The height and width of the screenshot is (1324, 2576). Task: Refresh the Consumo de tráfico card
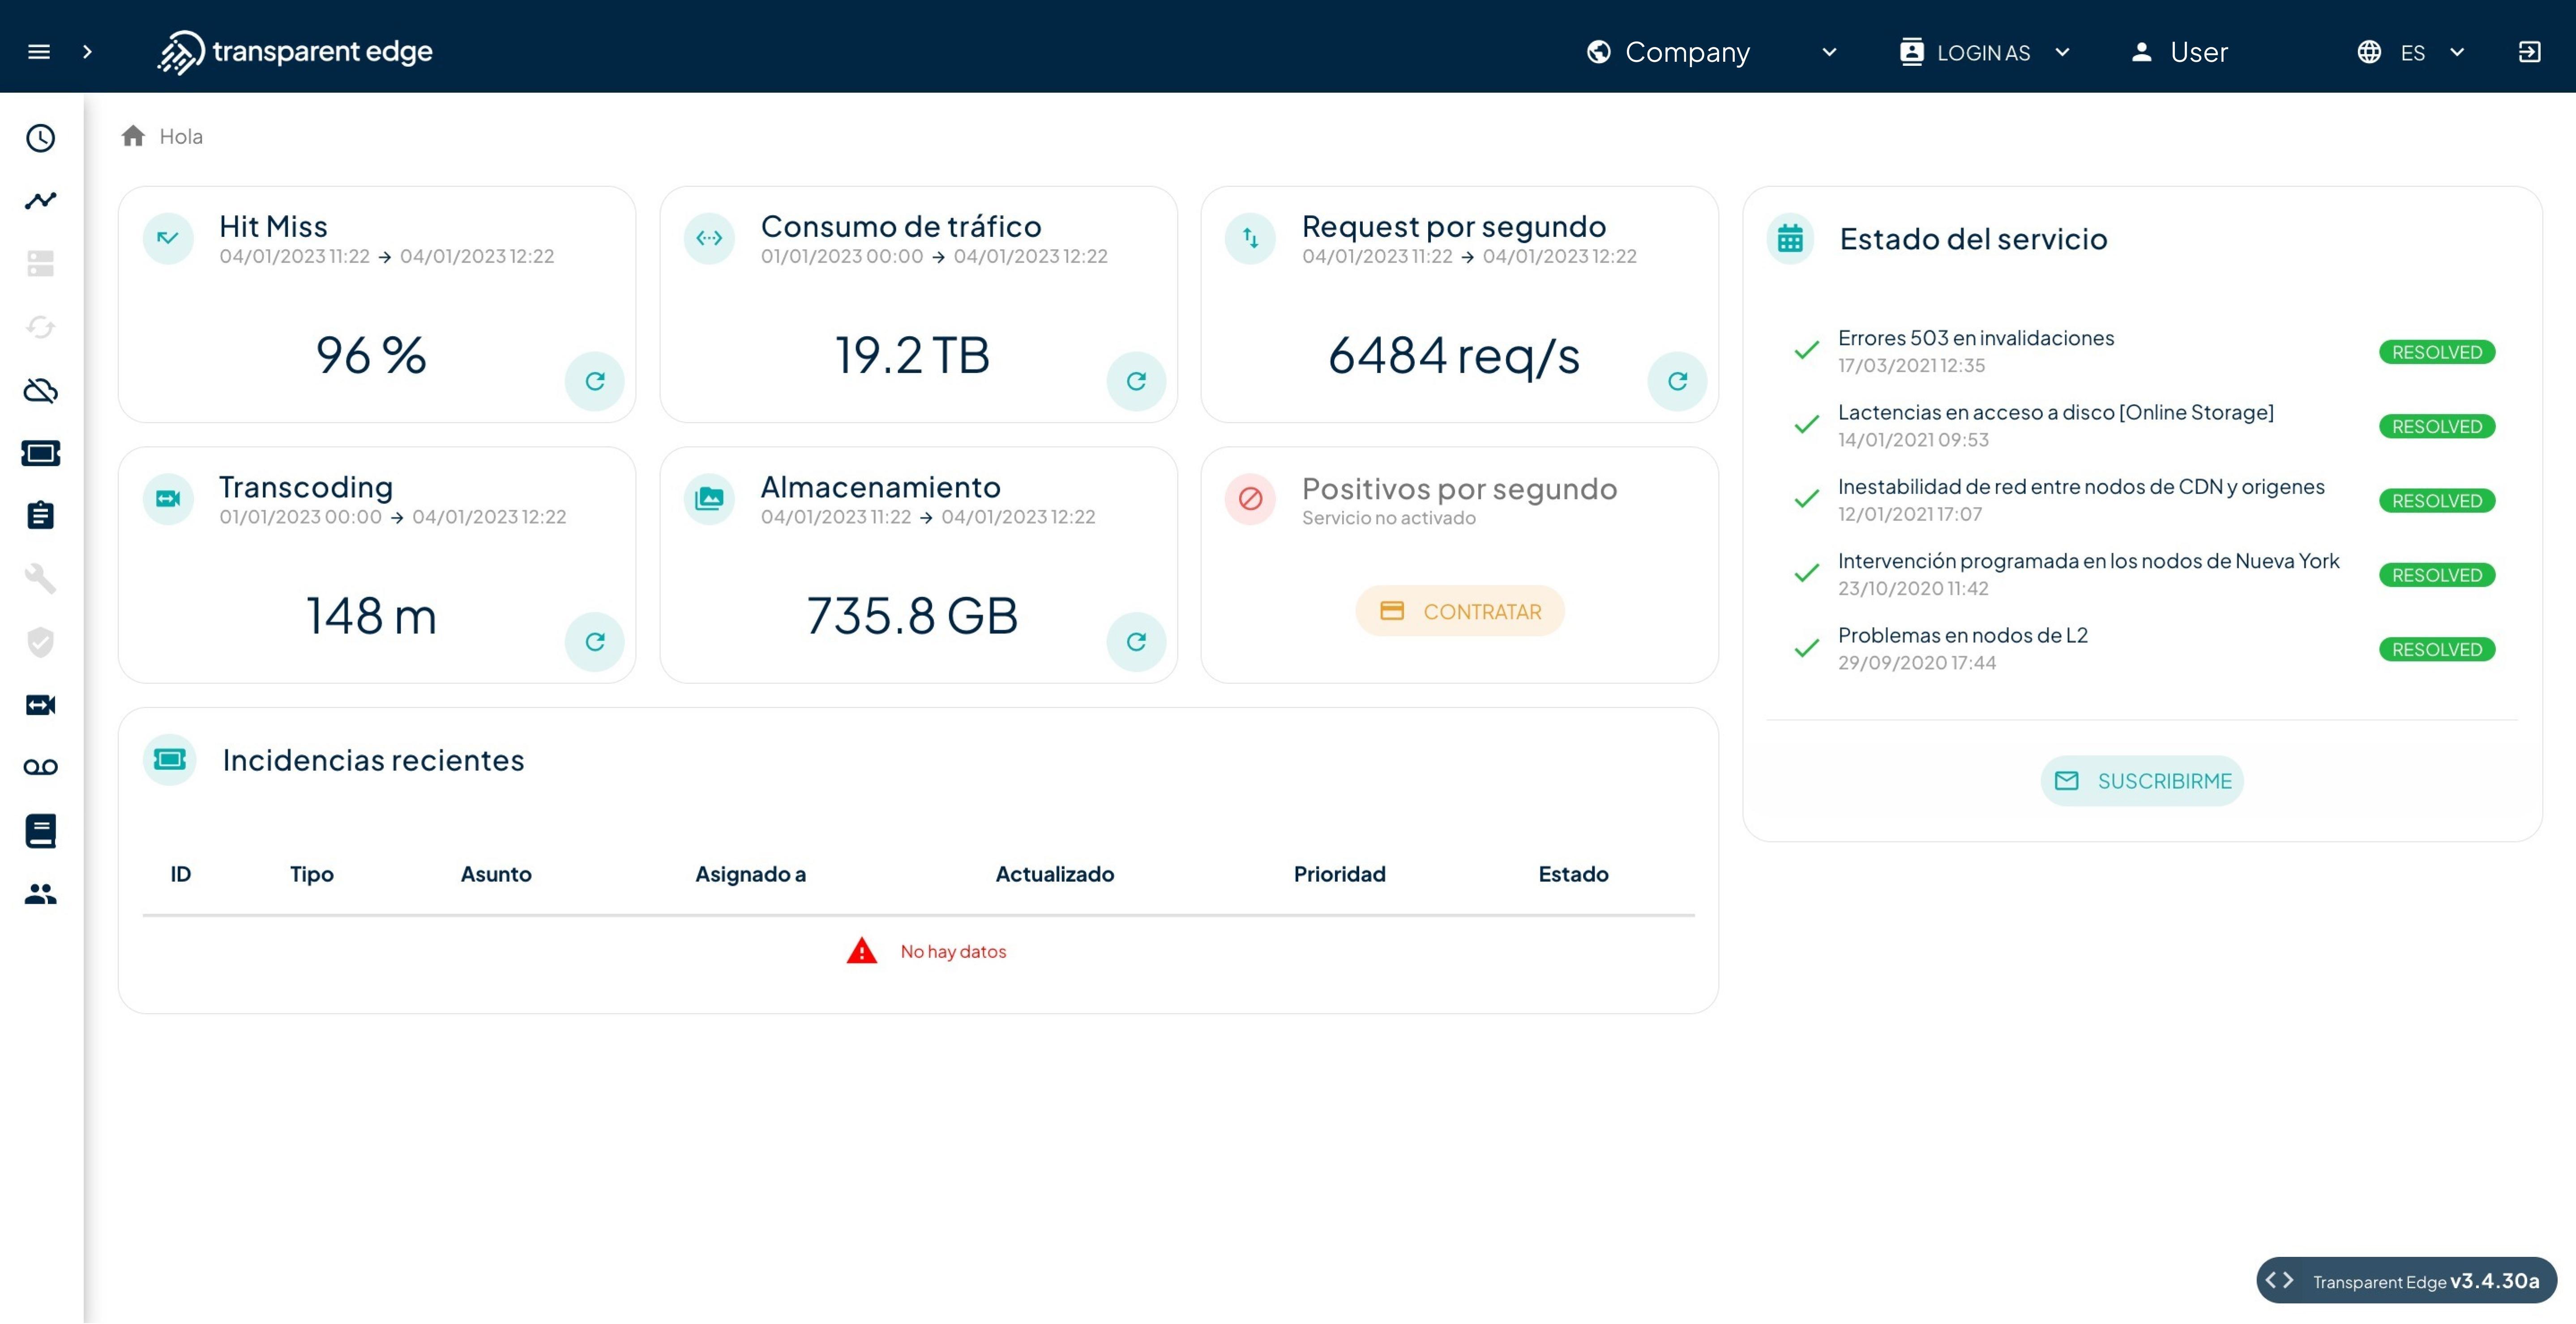(1136, 381)
